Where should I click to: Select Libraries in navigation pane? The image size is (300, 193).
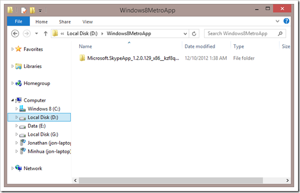[33, 66]
